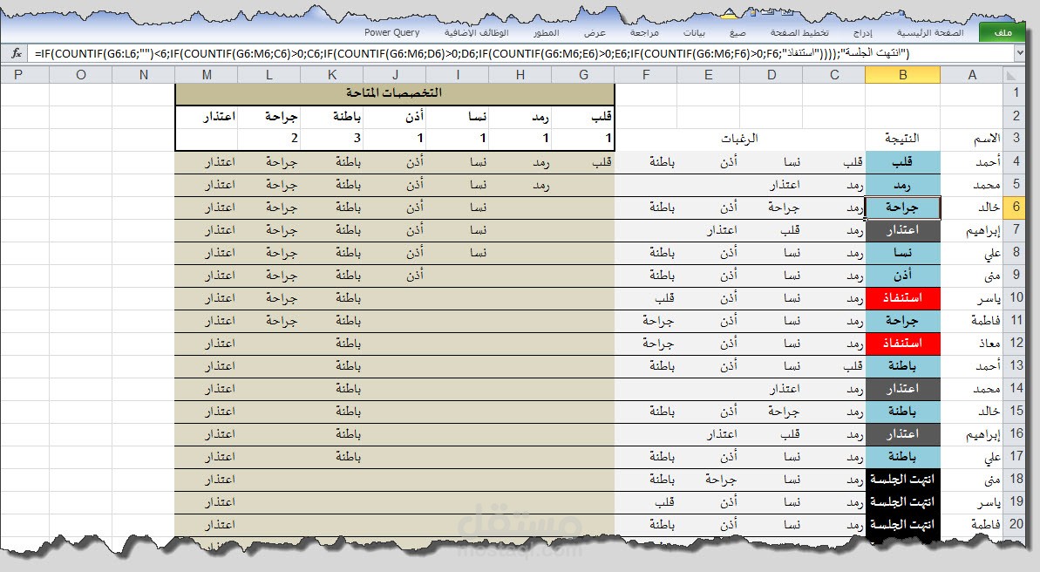Select cell D5 containing اعتذار
Screen dimensions: 1040x572
click(x=772, y=185)
